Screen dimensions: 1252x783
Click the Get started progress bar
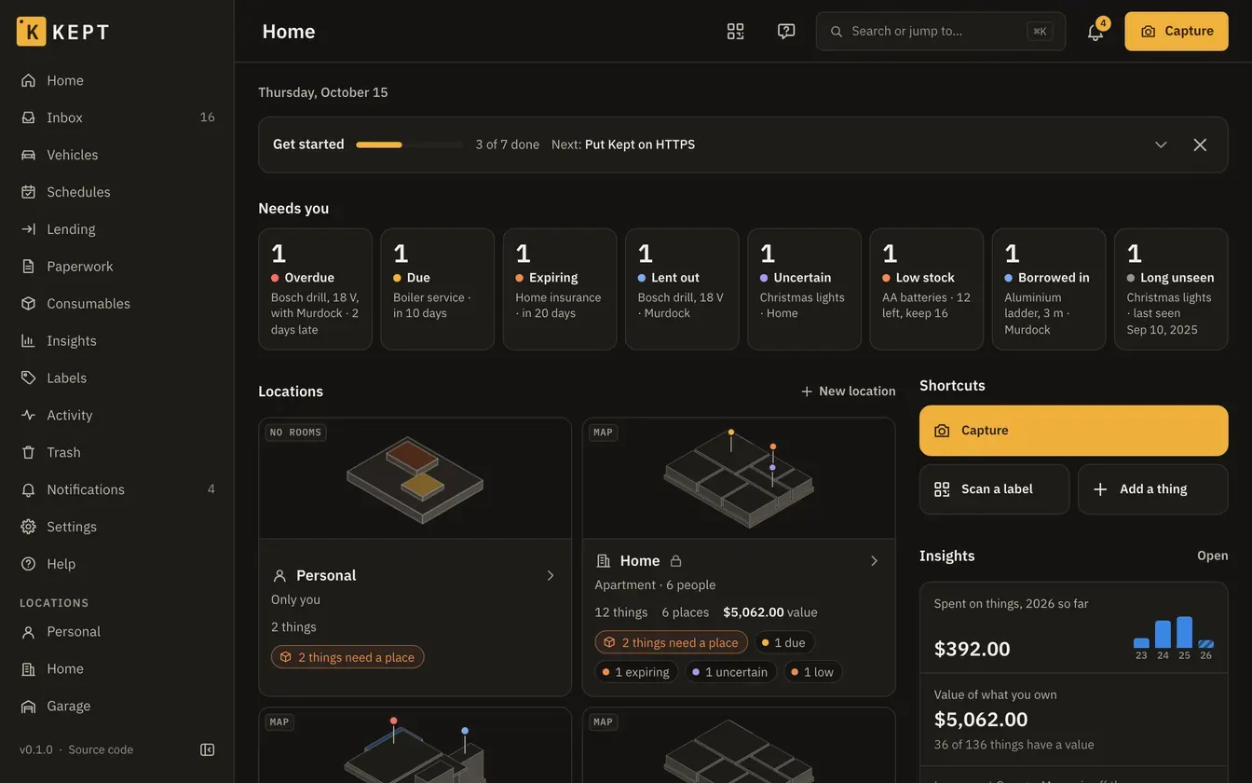[x=410, y=144]
